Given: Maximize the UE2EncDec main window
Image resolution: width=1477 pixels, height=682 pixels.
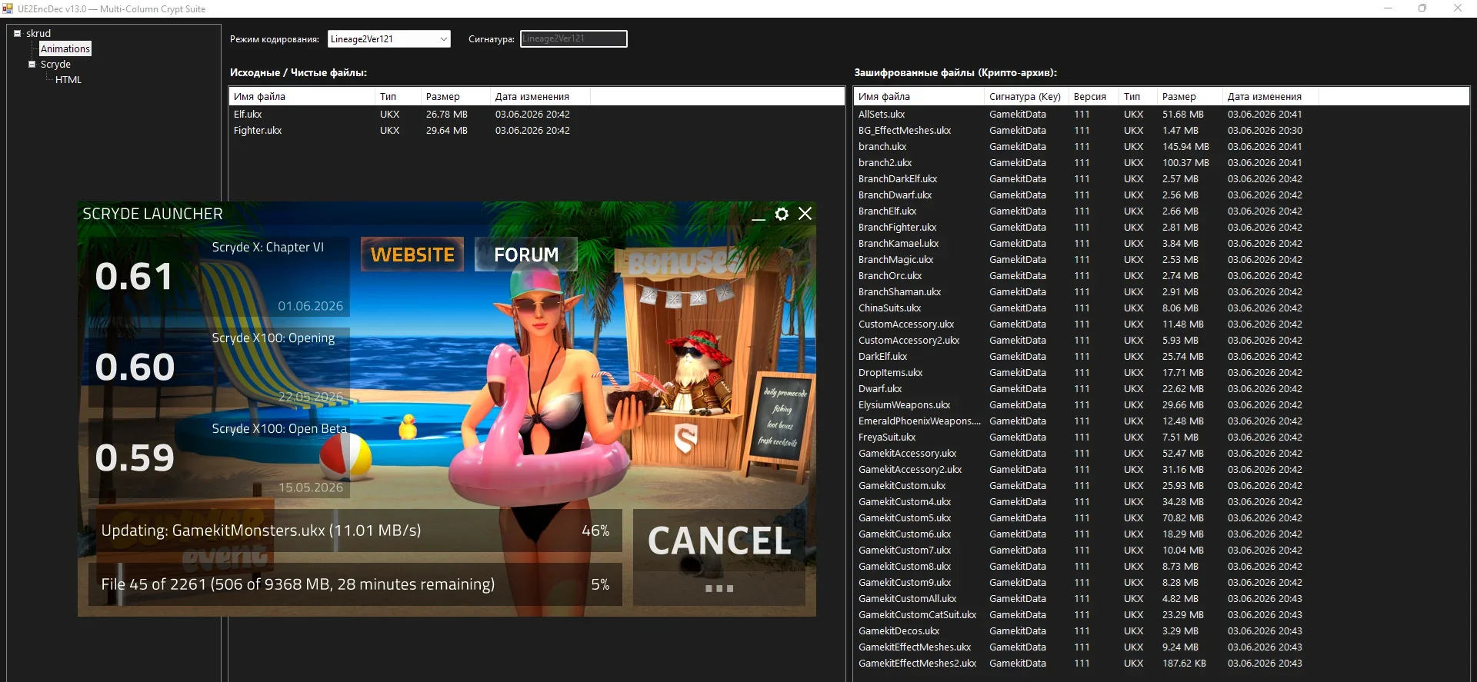Looking at the screenshot, I should (1422, 8).
